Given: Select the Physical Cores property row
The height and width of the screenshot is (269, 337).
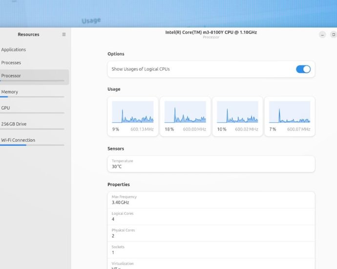Looking at the screenshot, I should (x=211, y=233).
